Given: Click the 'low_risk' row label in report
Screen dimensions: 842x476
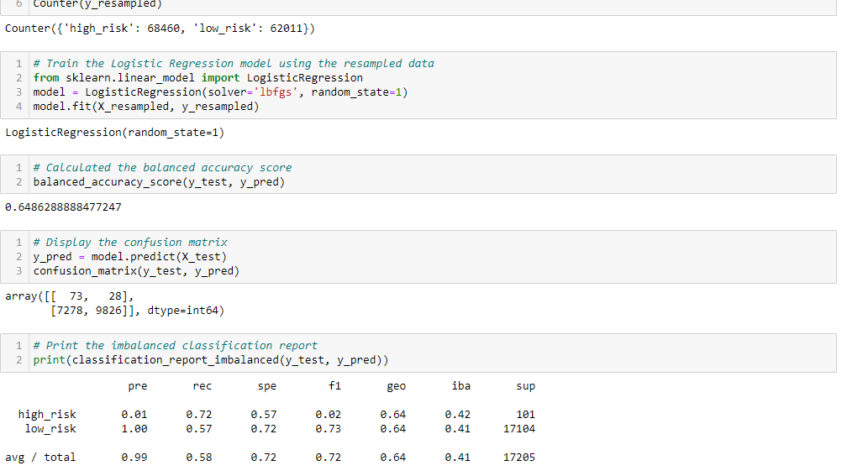Looking at the screenshot, I should pos(50,429).
